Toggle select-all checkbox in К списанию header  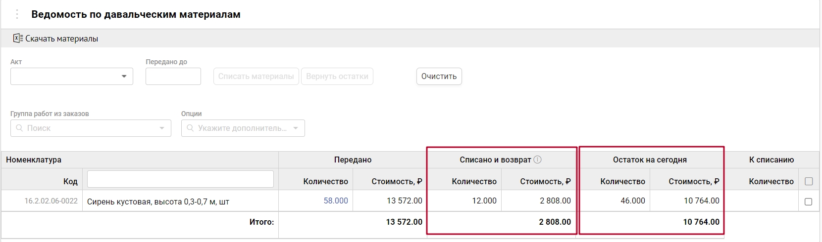click(x=809, y=181)
